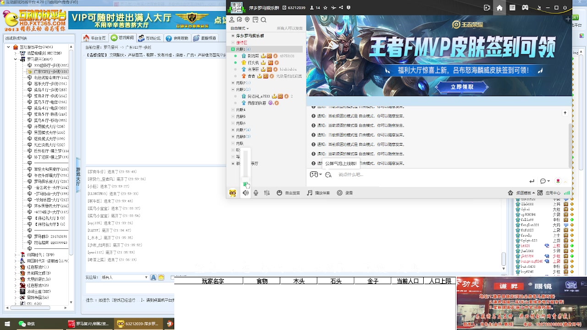Select root channel 萍乡罗马娱乐群 in tree
The image size is (587, 330).
tap(250, 35)
